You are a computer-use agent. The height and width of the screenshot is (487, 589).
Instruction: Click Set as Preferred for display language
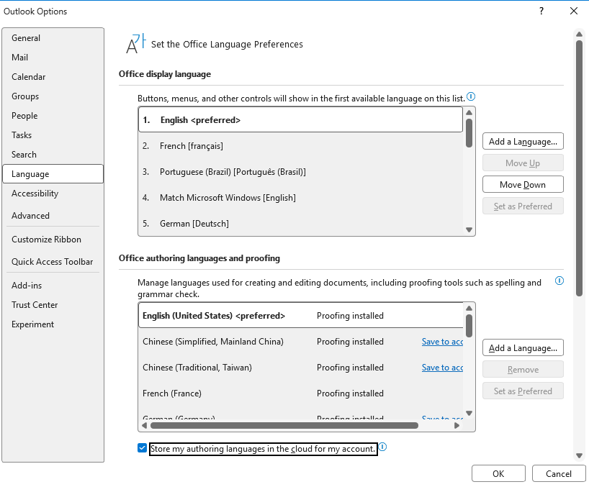(x=523, y=206)
